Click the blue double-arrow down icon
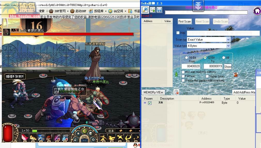 click(198, 6)
